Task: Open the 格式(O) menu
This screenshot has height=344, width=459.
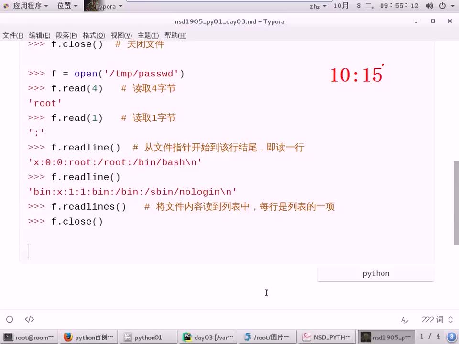Action: 94,35
